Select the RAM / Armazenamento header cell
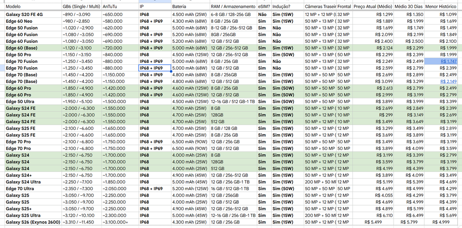Screen dimensions: 462x228 click(x=234, y=6)
